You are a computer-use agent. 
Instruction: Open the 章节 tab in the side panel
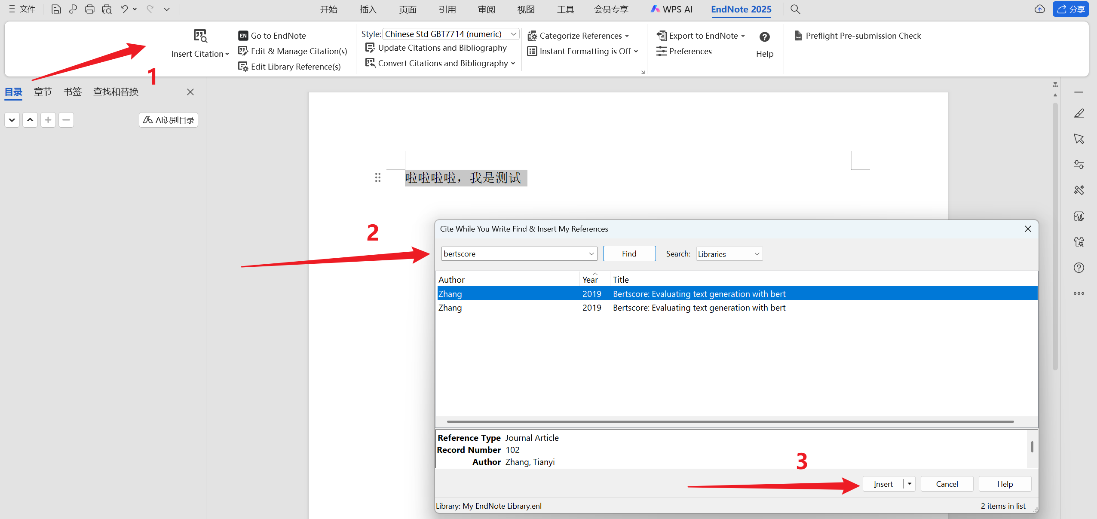tap(43, 92)
